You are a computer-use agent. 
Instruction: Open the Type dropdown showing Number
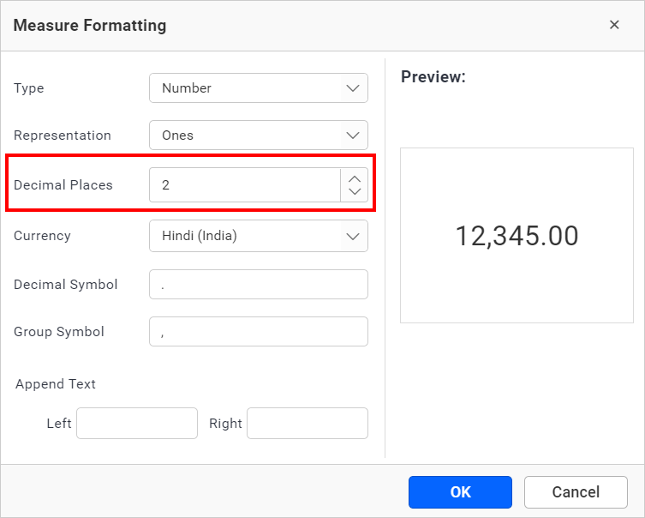click(258, 88)
